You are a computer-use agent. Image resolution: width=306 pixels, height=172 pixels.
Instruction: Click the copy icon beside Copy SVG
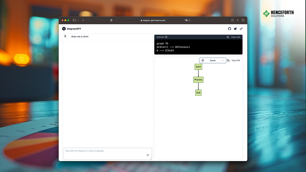[228, 60]
